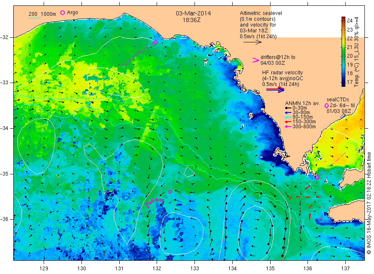Click the '03-Mar-2014' date title
This screenshot has width=374, height=274.
coord(193,13)
